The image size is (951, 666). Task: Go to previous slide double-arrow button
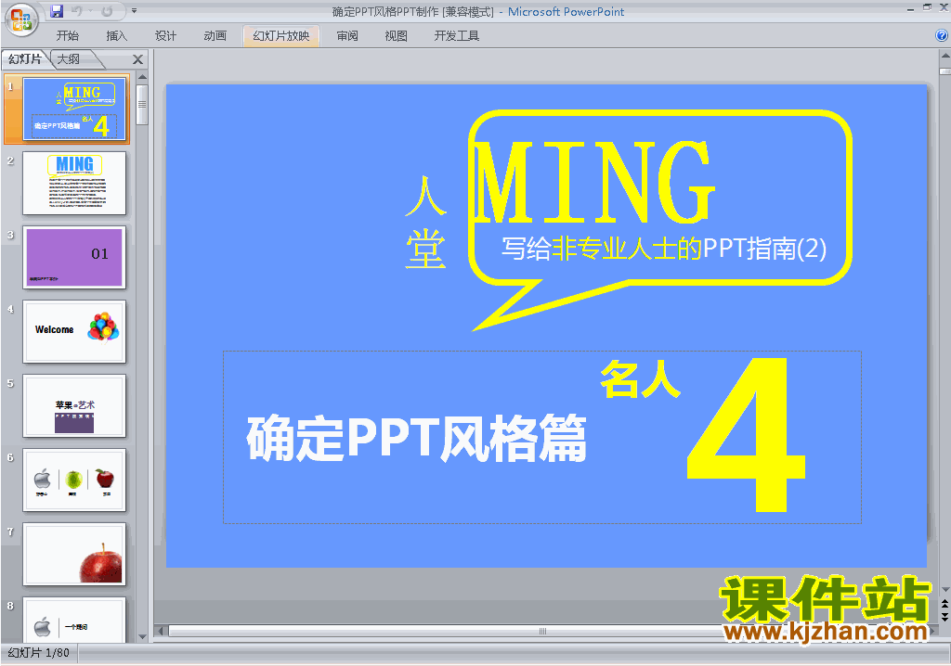[944, 604]
